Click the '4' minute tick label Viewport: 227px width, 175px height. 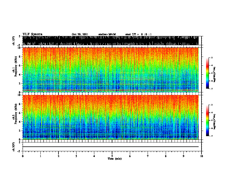94,156
